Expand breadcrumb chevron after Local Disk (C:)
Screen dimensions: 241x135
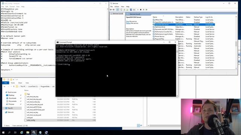39,87
